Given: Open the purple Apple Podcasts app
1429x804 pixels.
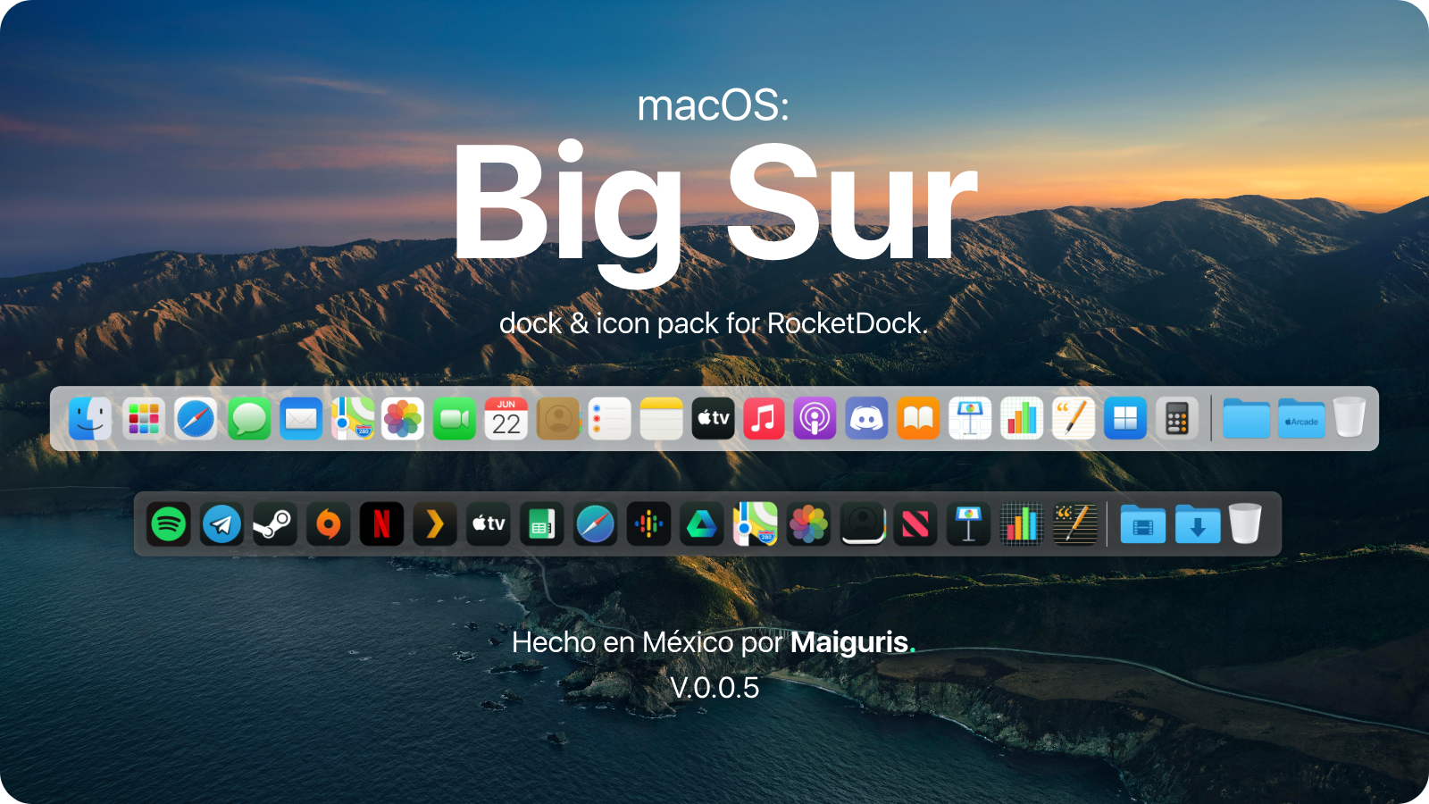Looking at the screenshot, I should coord(815,418).
